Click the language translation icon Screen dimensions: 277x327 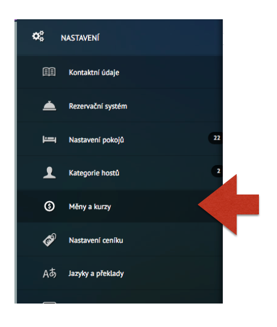(49, 273)
